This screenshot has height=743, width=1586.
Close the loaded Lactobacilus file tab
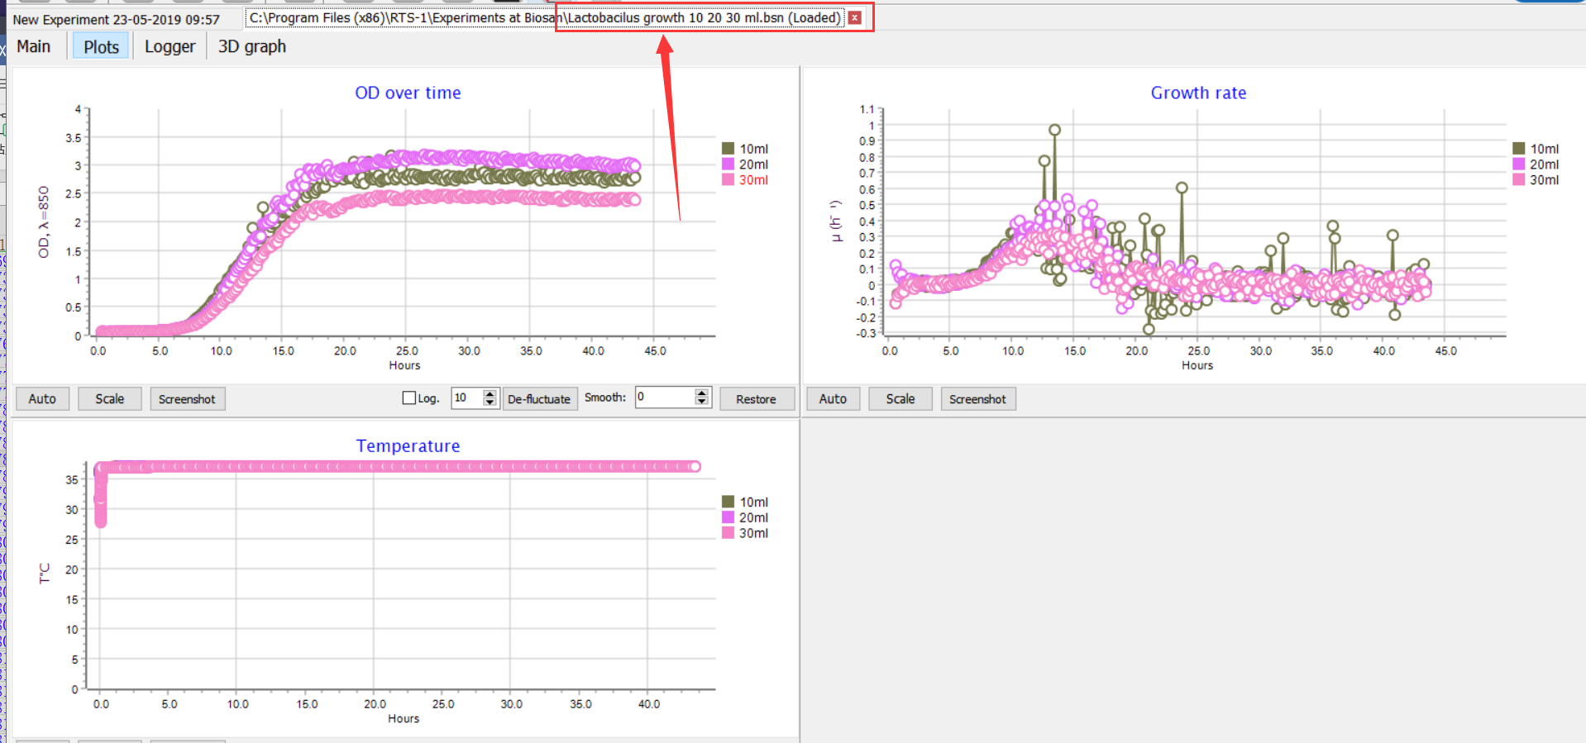(x=855, y=17)
